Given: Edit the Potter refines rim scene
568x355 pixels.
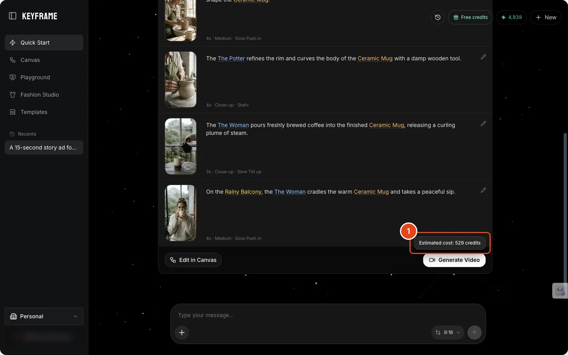Looking at the screenshot, I should (483, 57).
